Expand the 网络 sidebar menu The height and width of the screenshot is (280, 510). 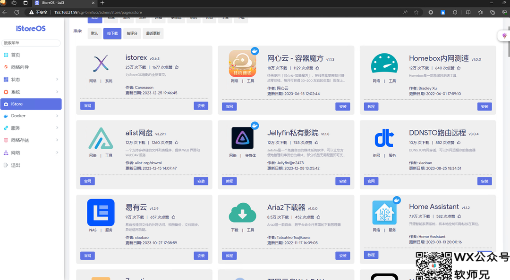click(x=31, y=152)
